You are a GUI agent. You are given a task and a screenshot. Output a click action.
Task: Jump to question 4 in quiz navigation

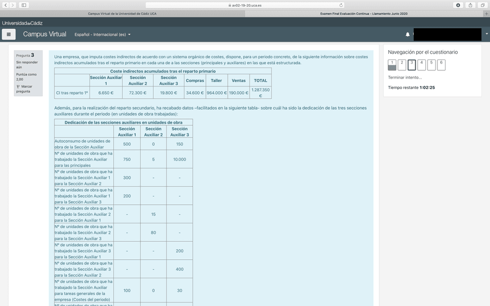[422, 65]
